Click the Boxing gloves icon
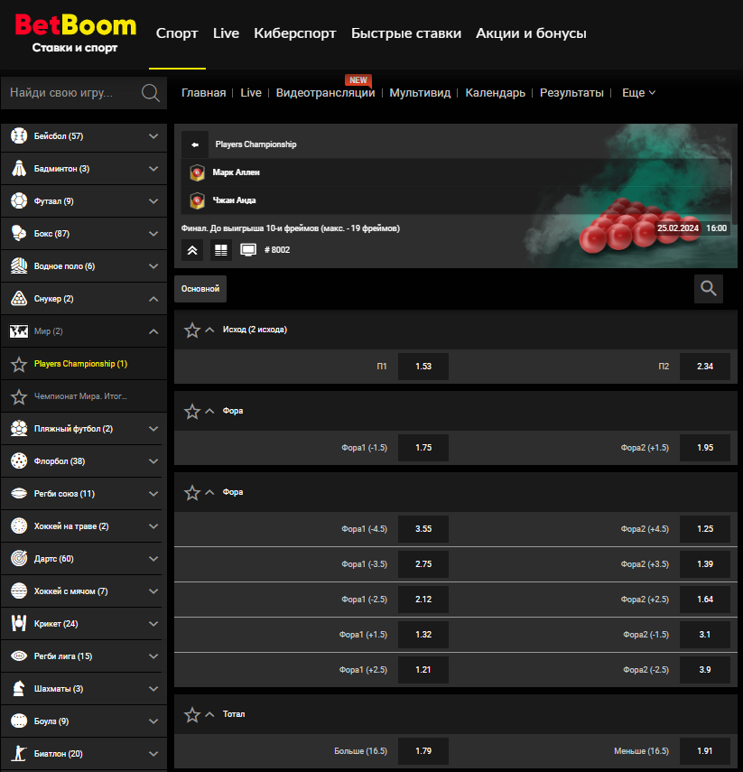The width and height of the screenshot is (743, 772). (x=19, y=233)
